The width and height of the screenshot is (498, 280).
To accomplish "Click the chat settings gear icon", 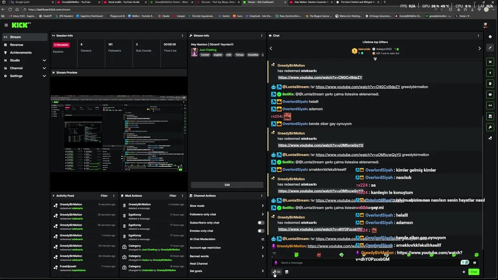I will click(464, 272).
